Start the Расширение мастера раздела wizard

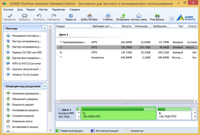pyautogui.click(x=24, y=36)
